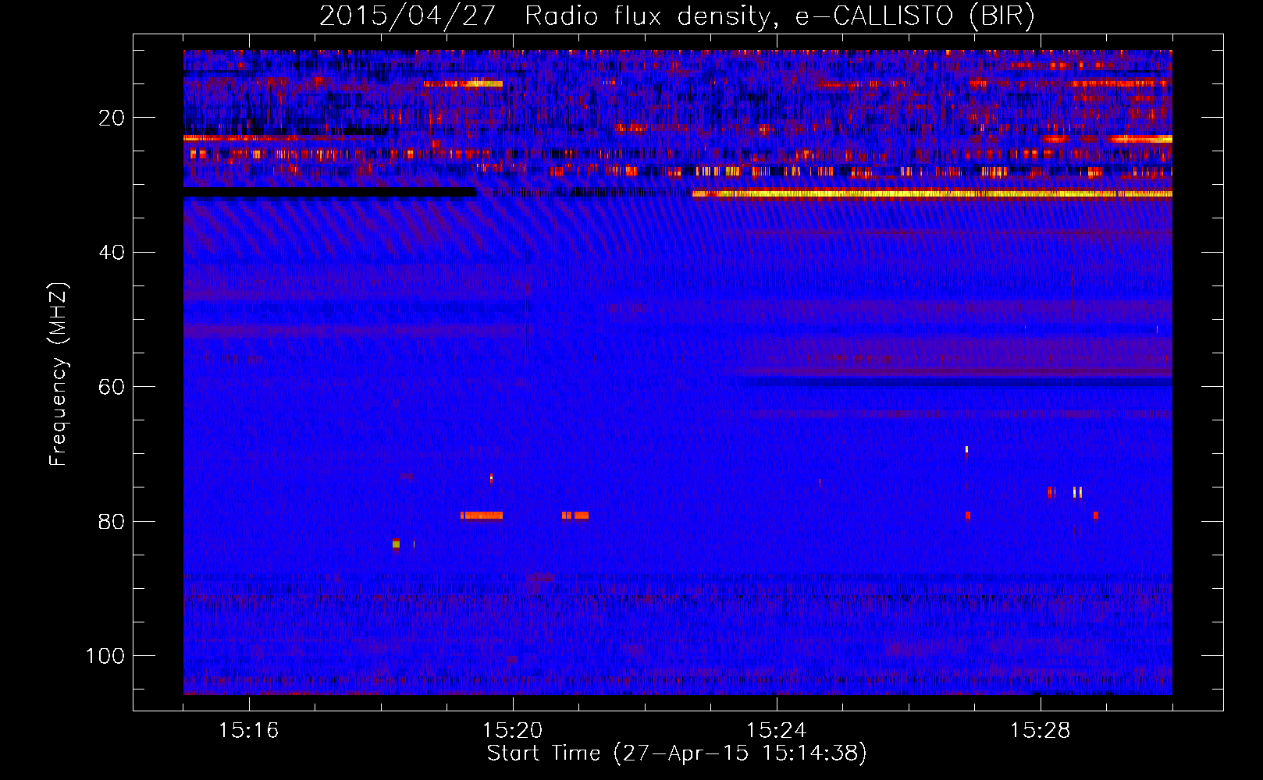Click the "15:16" time tick label
The width and height of the screenshot is (1263, 780).
point(249,731)
